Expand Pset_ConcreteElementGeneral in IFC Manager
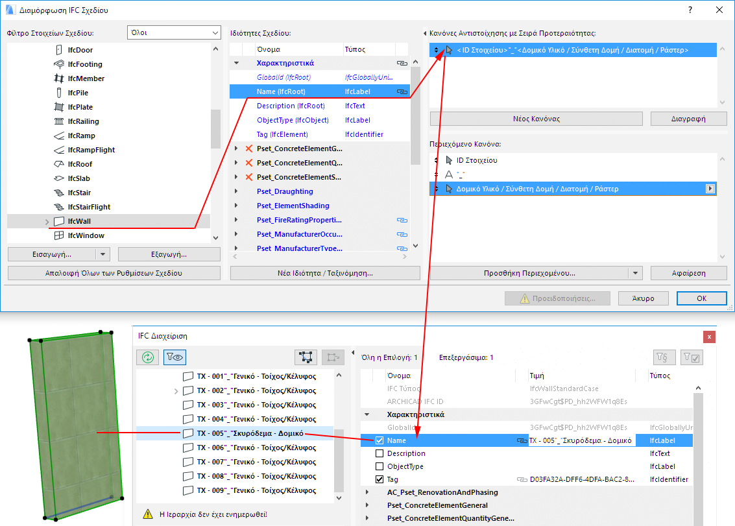The width and height of the screenshot is (735, 526). 367,505
